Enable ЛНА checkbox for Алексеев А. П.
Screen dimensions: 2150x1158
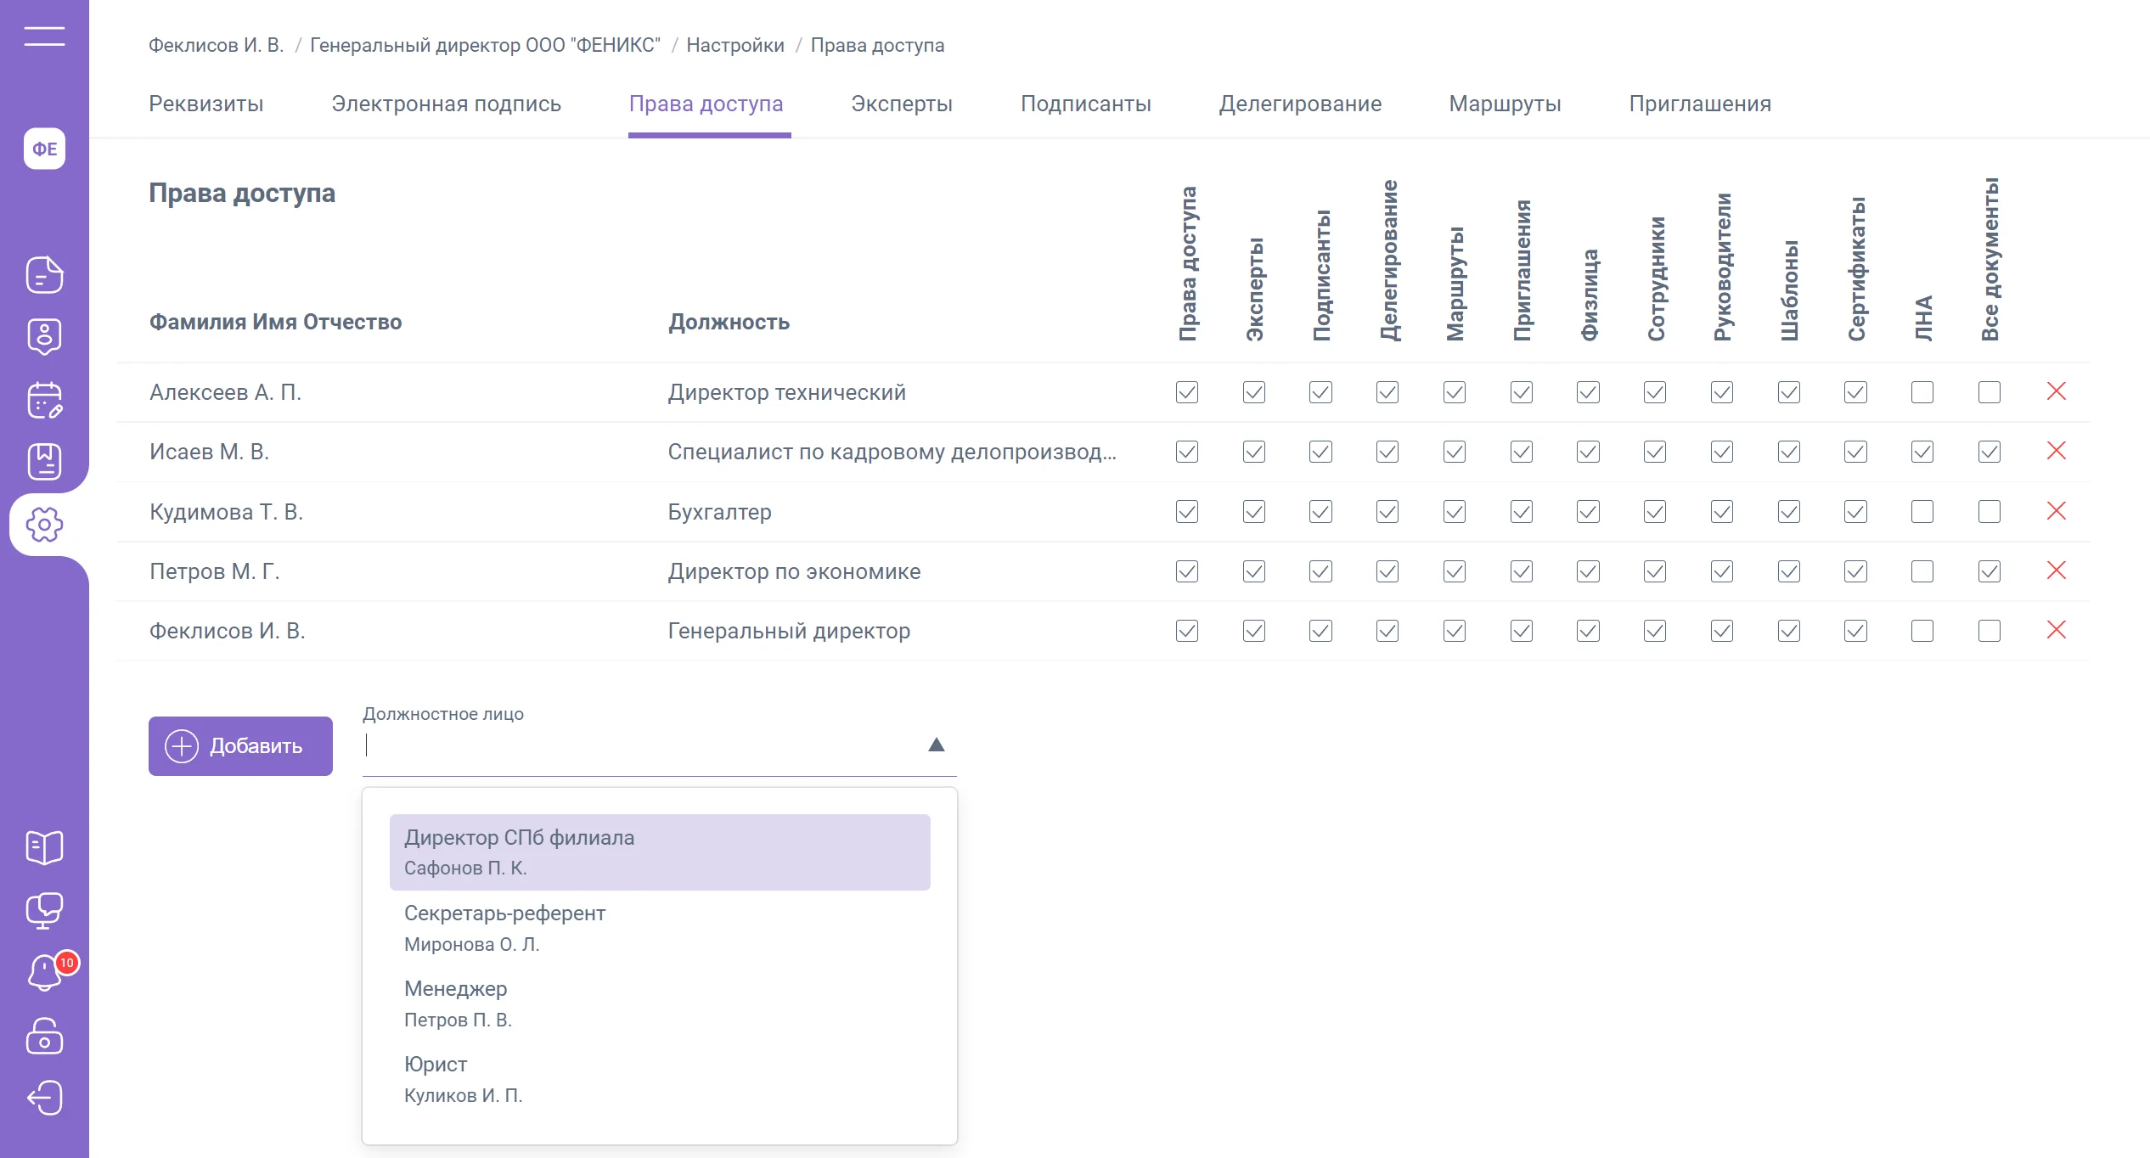tap(1922, 392)
